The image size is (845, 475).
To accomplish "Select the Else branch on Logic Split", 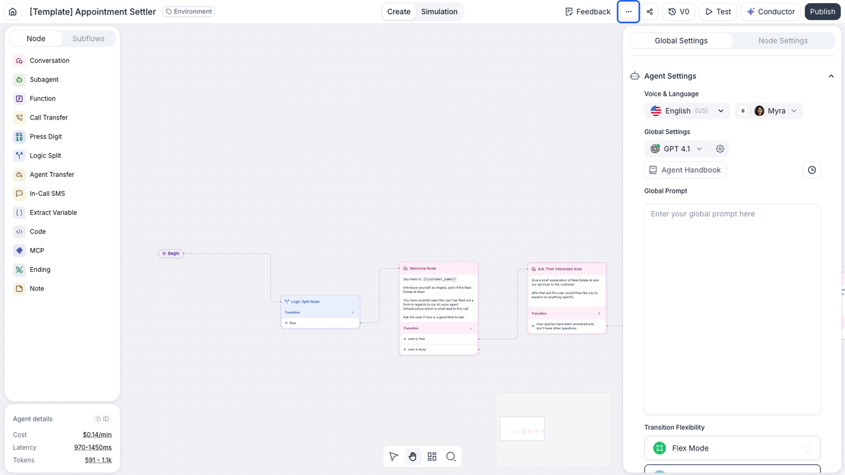I will [x=320, y=323].
